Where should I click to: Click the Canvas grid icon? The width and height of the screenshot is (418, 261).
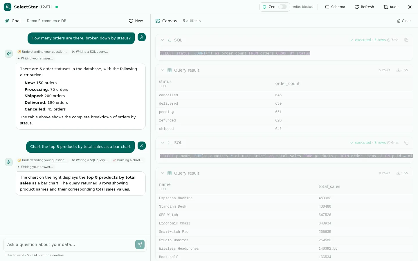point(158,21)
